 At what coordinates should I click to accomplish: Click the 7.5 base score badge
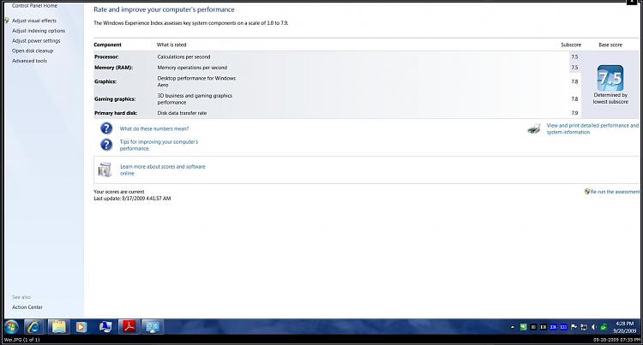(610, 78)
